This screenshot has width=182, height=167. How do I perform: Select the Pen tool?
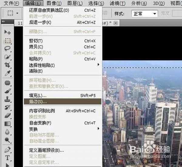(8, 149)
